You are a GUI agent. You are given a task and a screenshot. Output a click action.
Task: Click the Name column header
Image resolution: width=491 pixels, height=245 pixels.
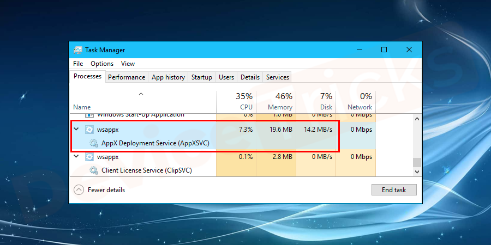tap(142, 102)
